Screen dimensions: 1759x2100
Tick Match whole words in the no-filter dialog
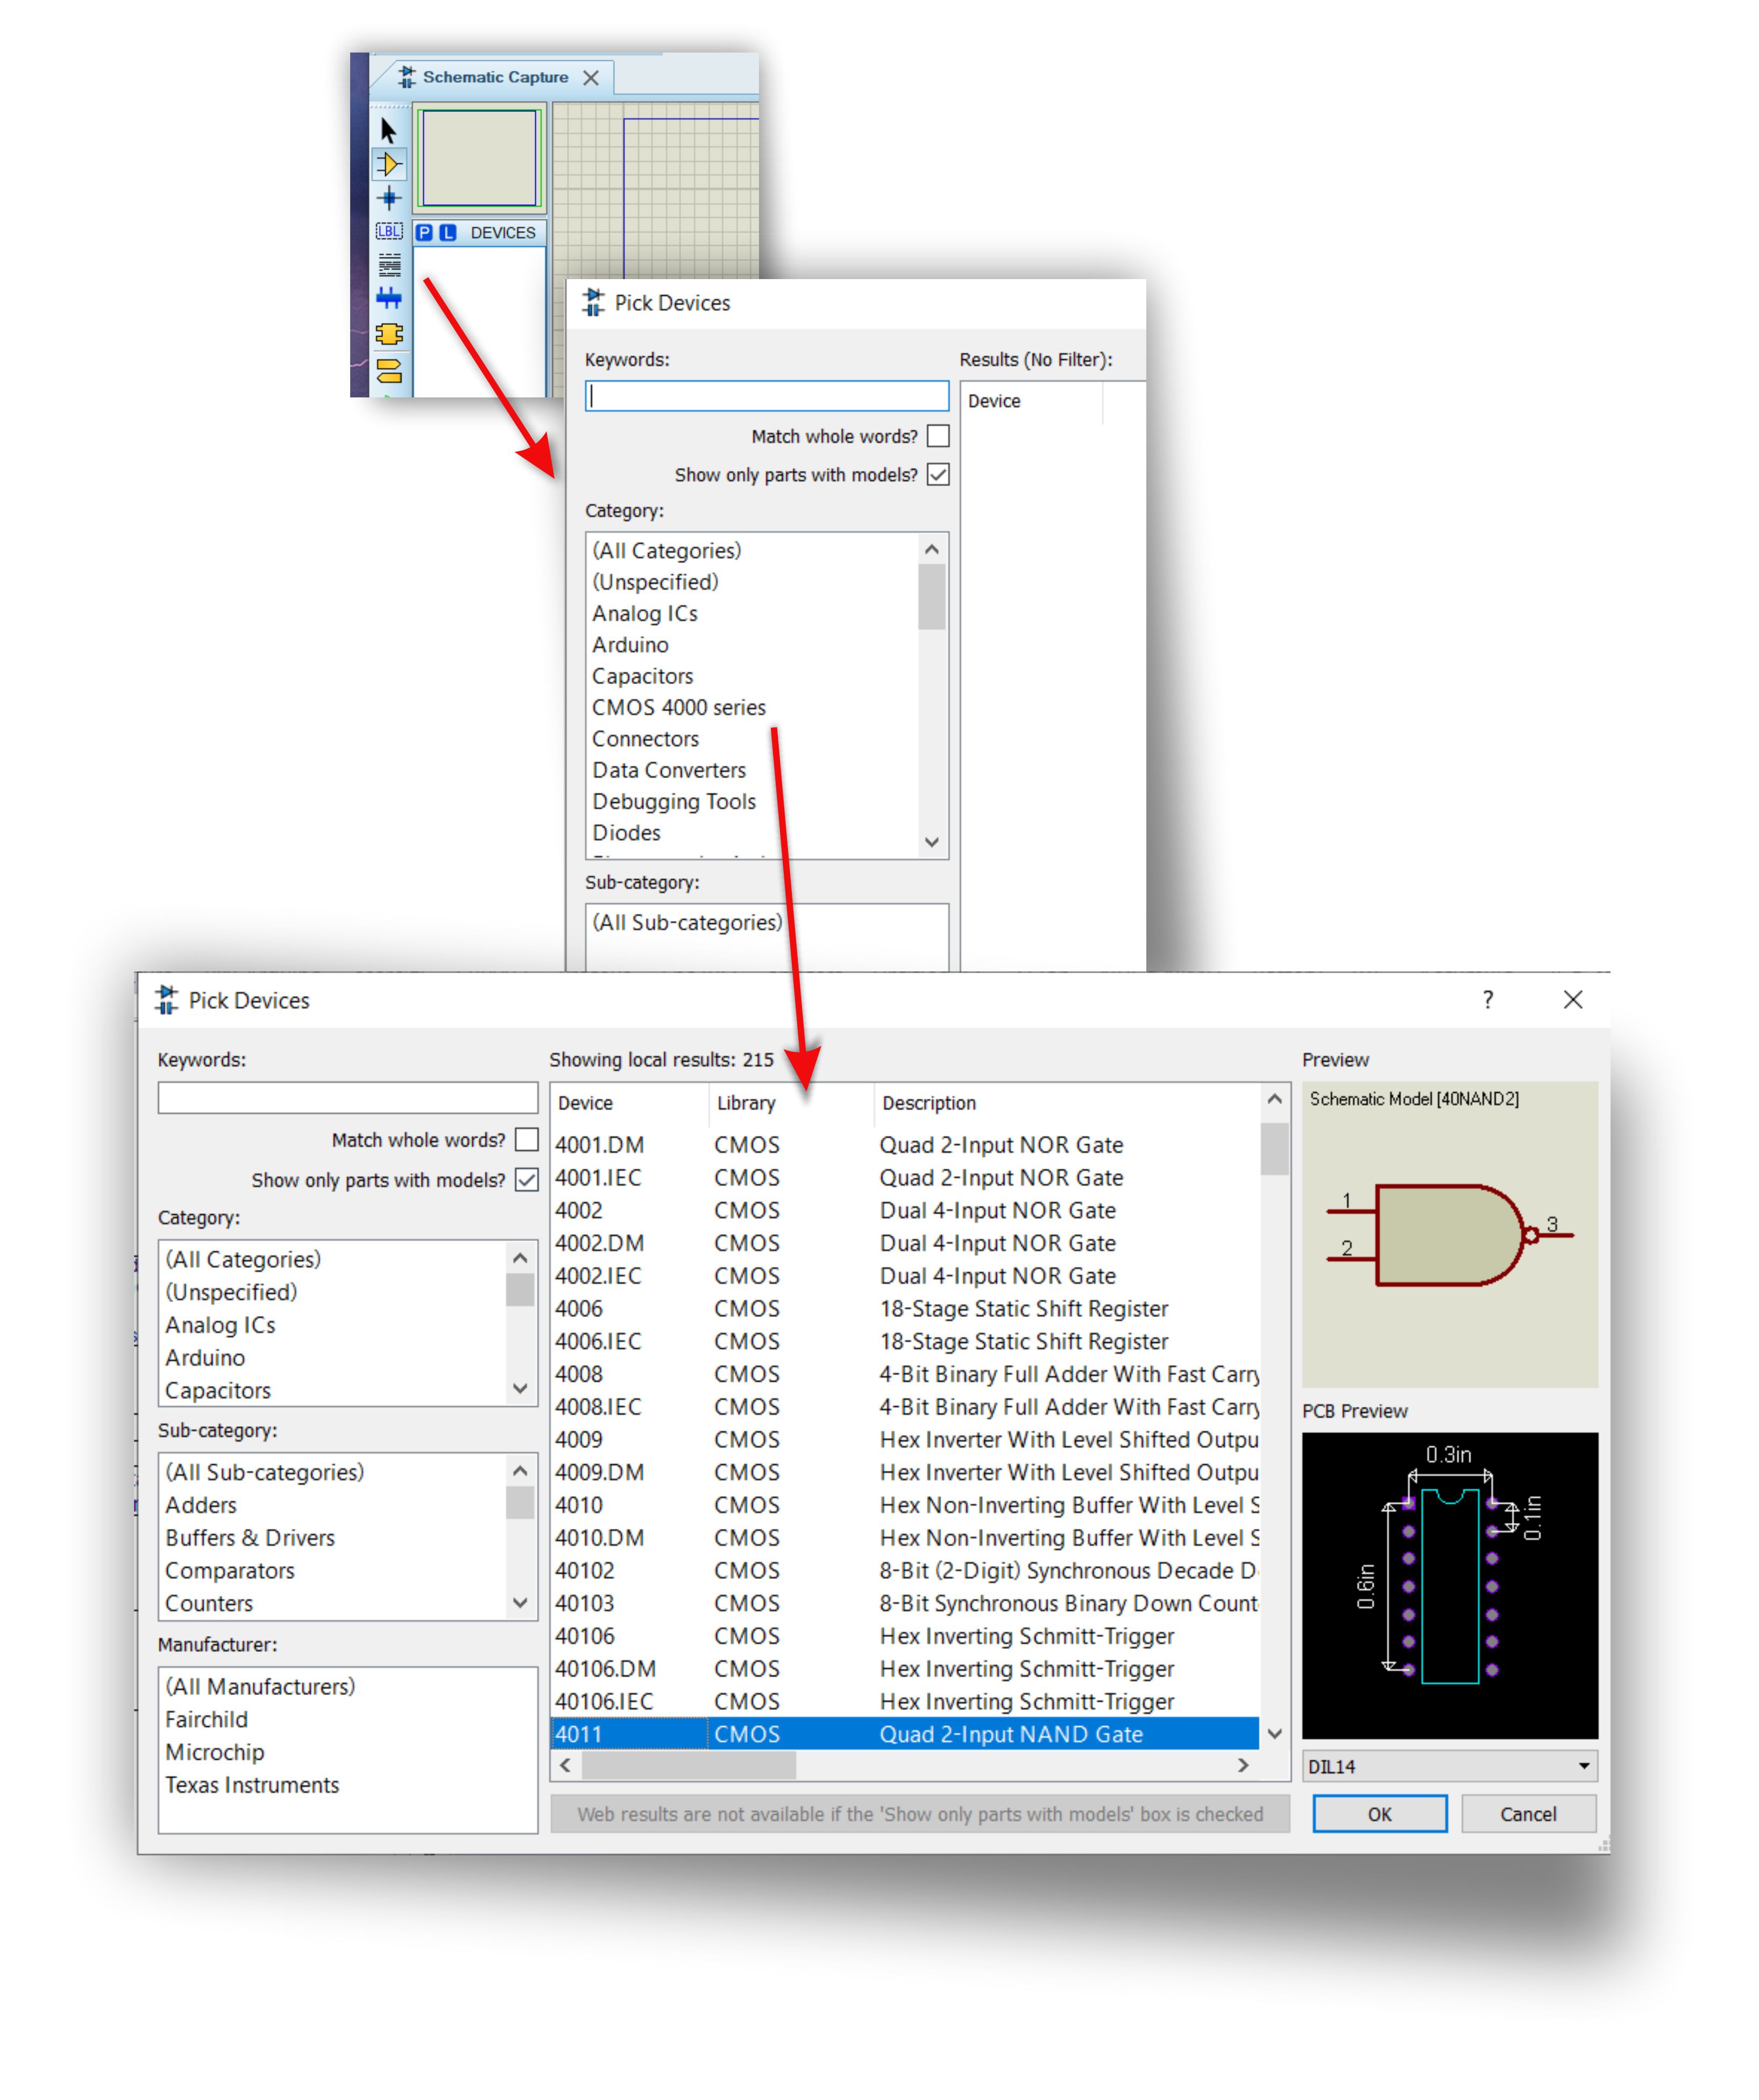tap(937, 436)
